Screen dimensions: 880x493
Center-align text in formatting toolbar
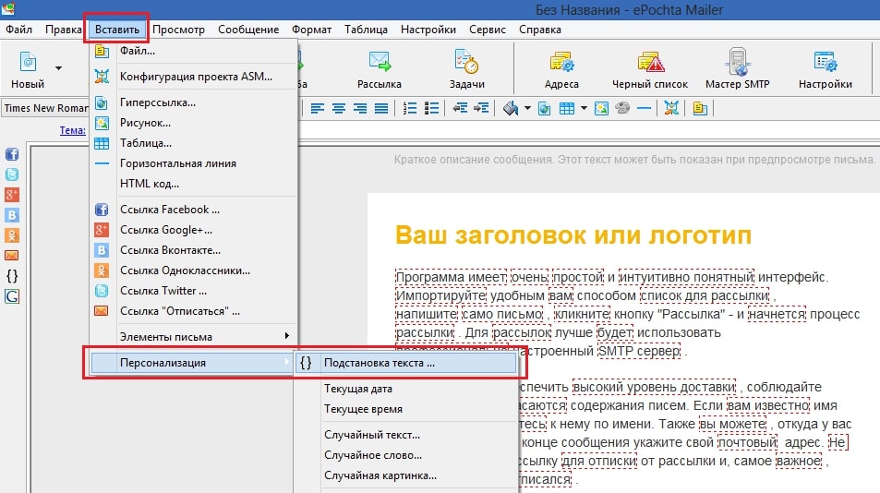[x=338, y=108]
